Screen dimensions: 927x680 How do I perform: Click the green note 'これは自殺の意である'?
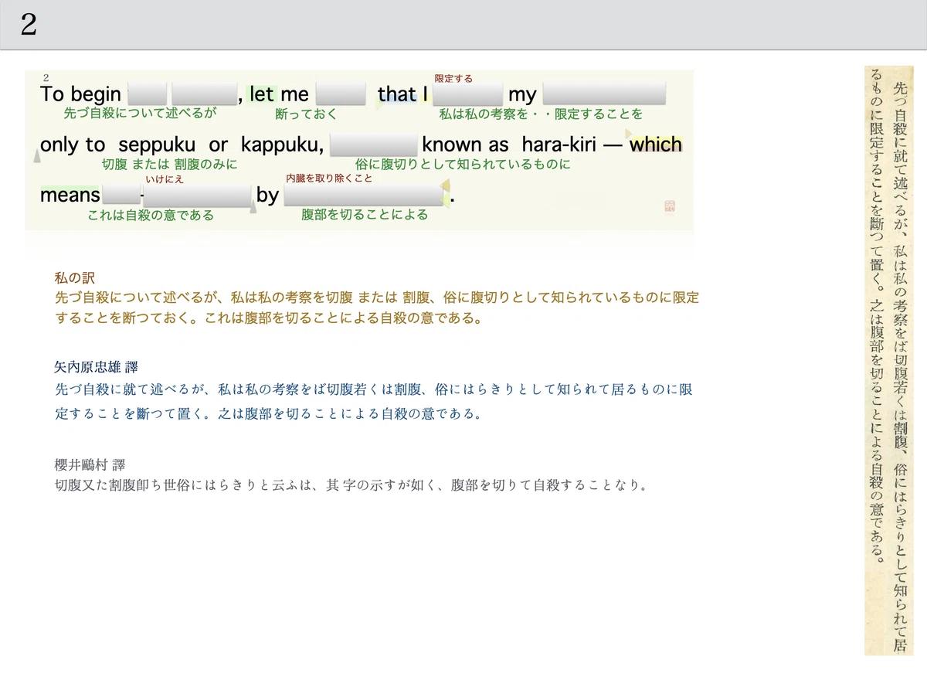151,216
